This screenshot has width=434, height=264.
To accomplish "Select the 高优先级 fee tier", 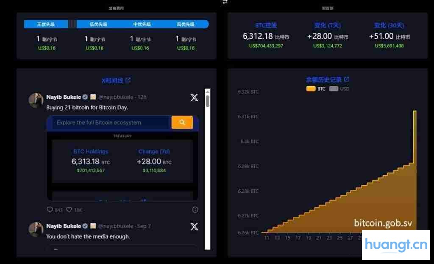I will 186,24.
